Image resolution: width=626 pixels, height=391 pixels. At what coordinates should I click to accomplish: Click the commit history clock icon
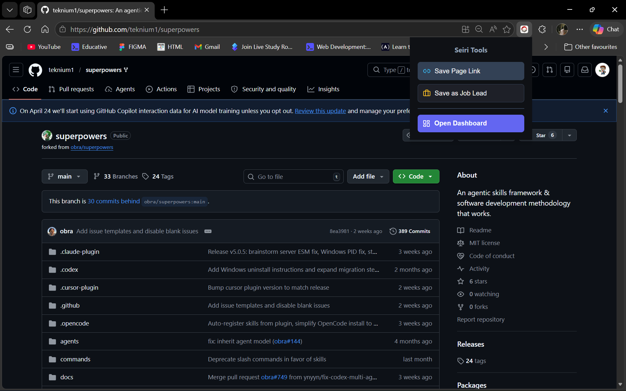pos(393,231)
